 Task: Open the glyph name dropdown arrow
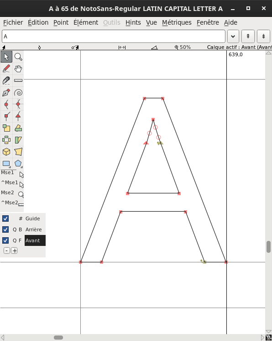tap(233, 36)
